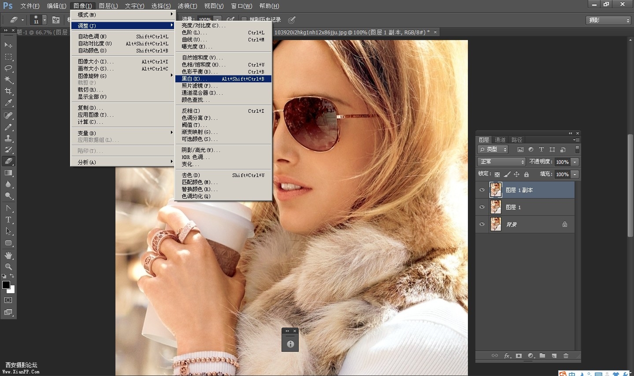
Task: Hide the 图层 1 副本 layer
Action: pyautogui.click(x=482, y=190)
